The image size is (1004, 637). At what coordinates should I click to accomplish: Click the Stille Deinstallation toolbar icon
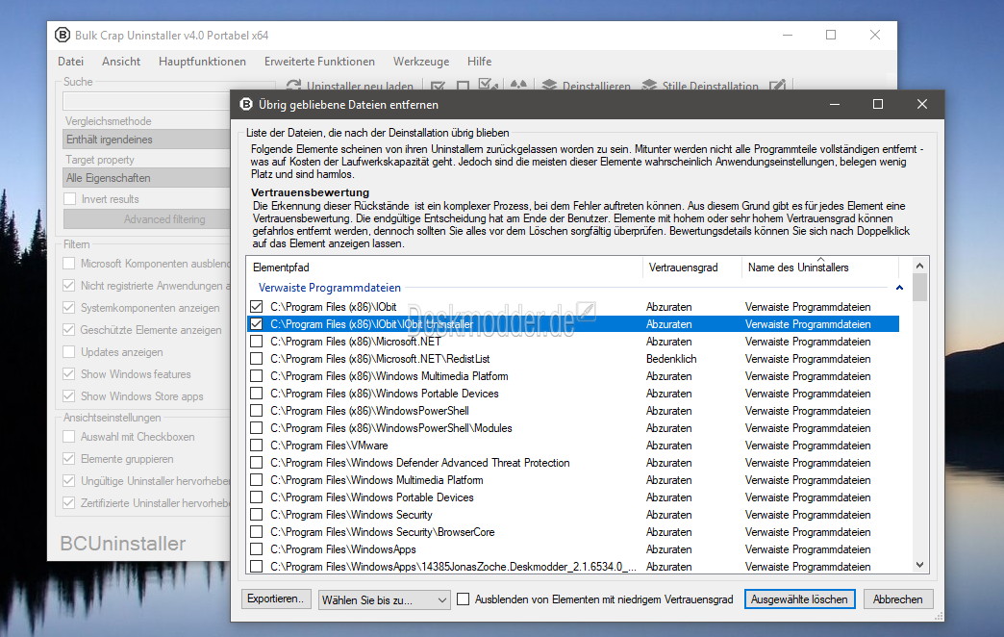point(649,85)
